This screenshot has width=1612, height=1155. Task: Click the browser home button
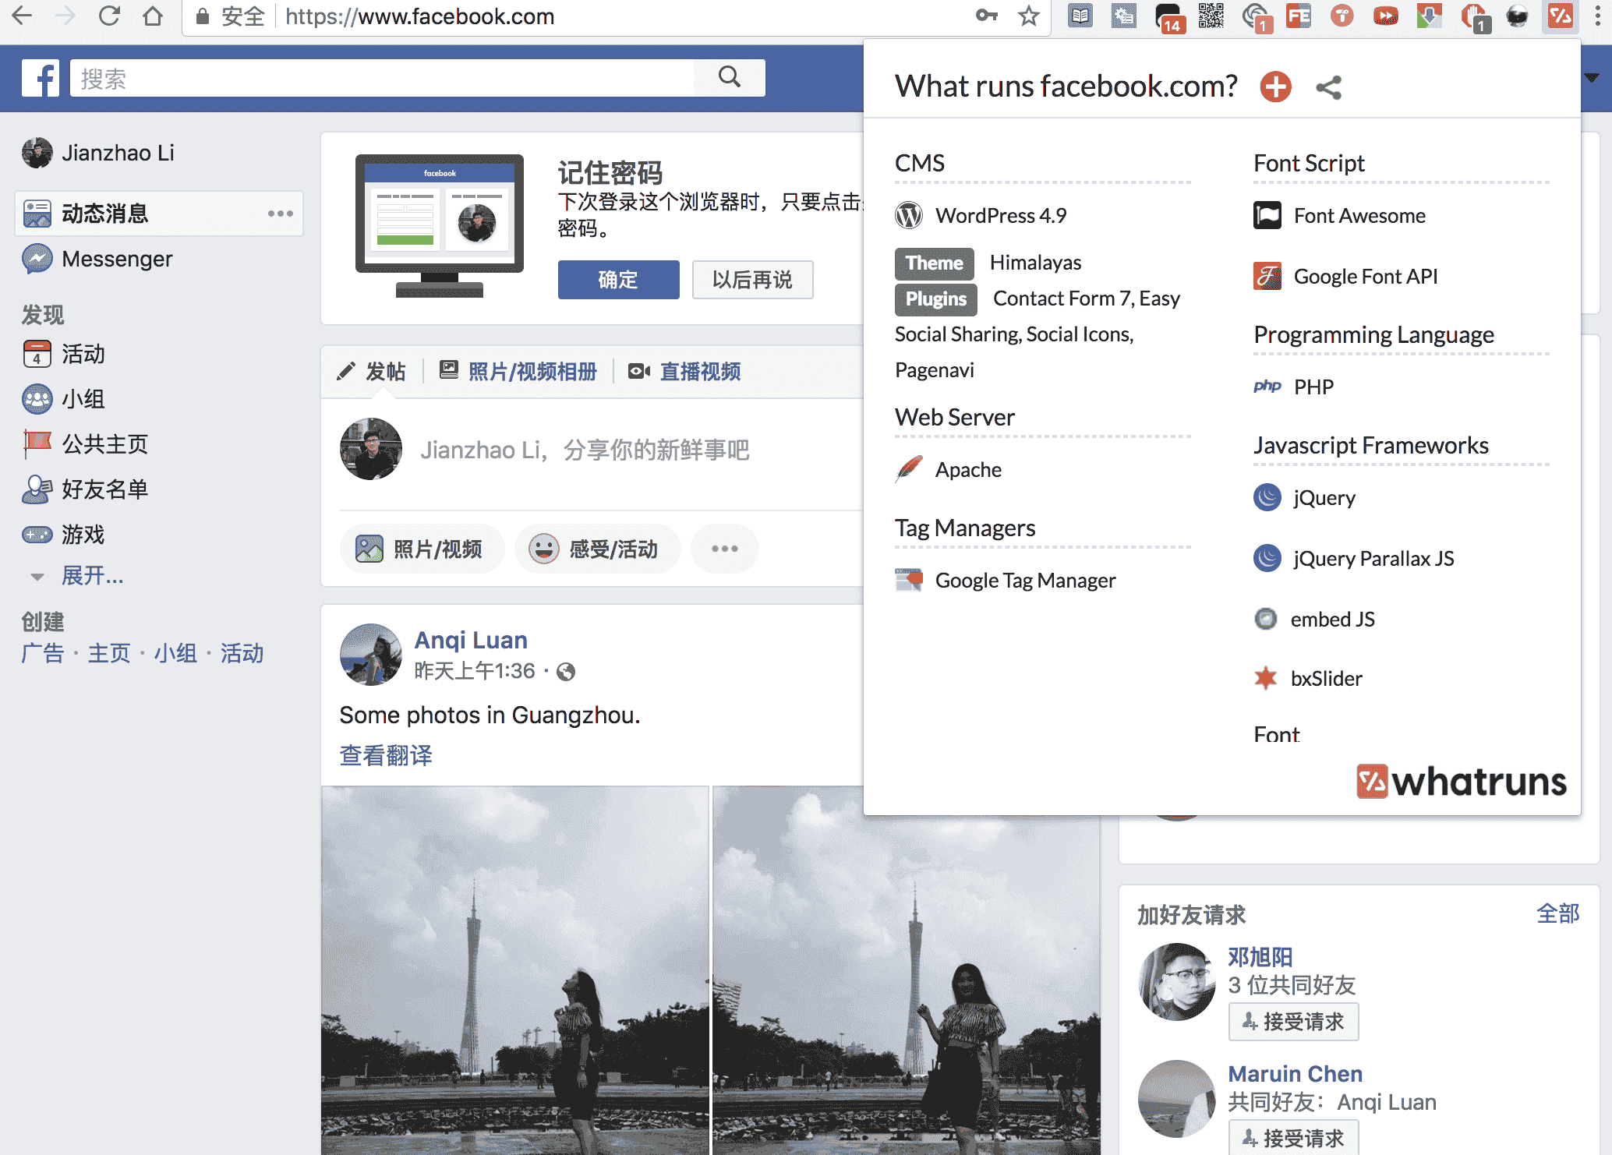click(153, 16)
